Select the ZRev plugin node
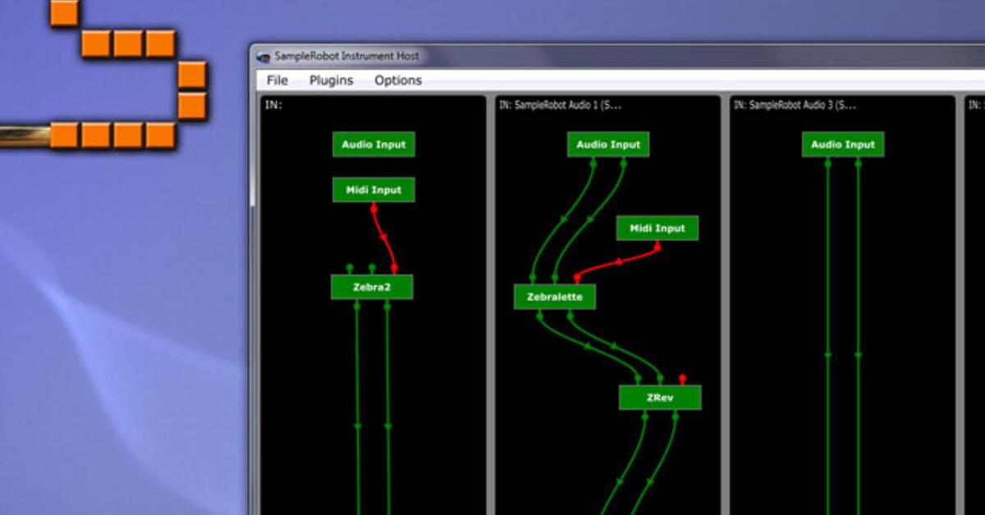The image size is (985, 515). point(660,398)
